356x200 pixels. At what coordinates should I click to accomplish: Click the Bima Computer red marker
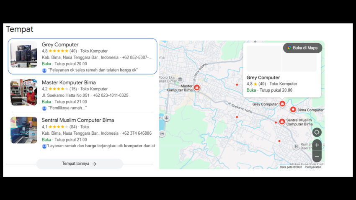pos(293,110)
